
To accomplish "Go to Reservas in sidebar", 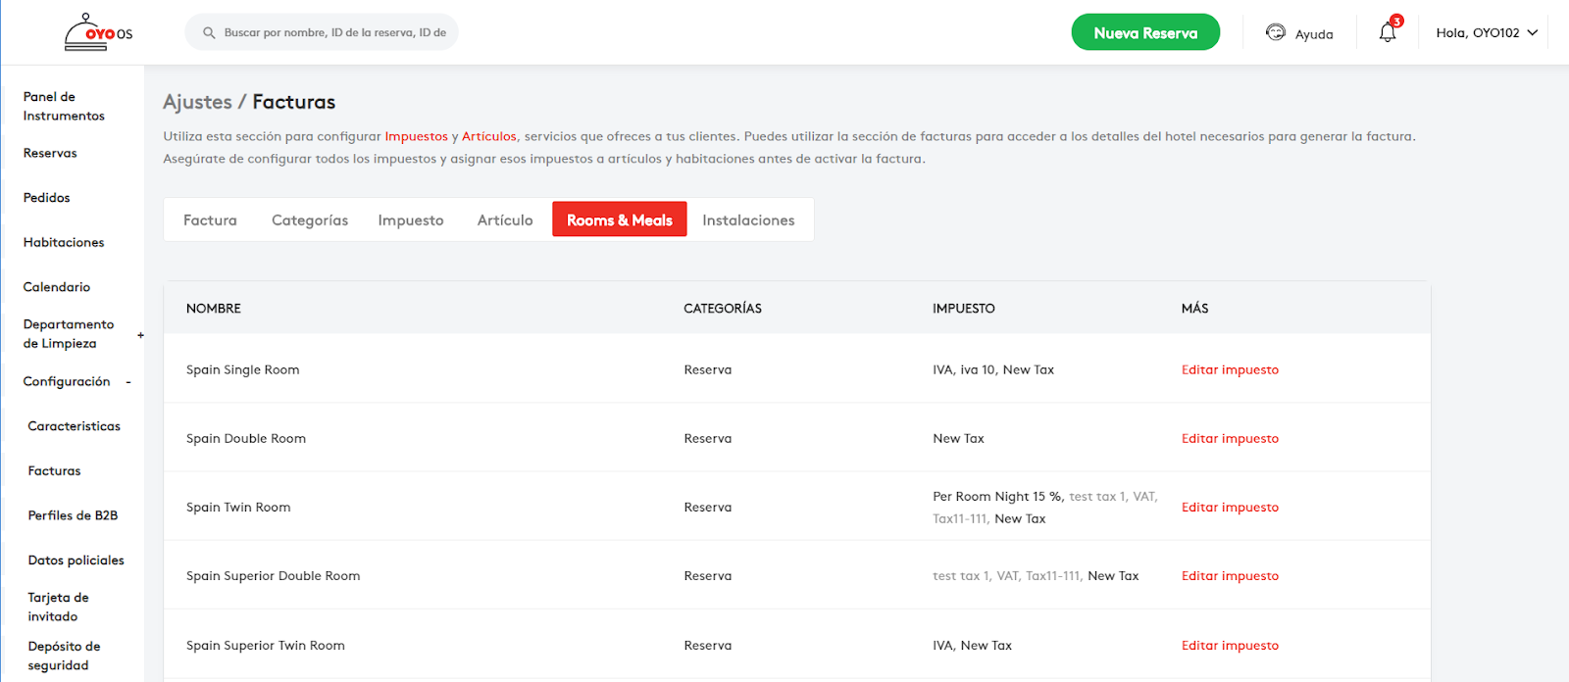I will [x=50, y=154].
